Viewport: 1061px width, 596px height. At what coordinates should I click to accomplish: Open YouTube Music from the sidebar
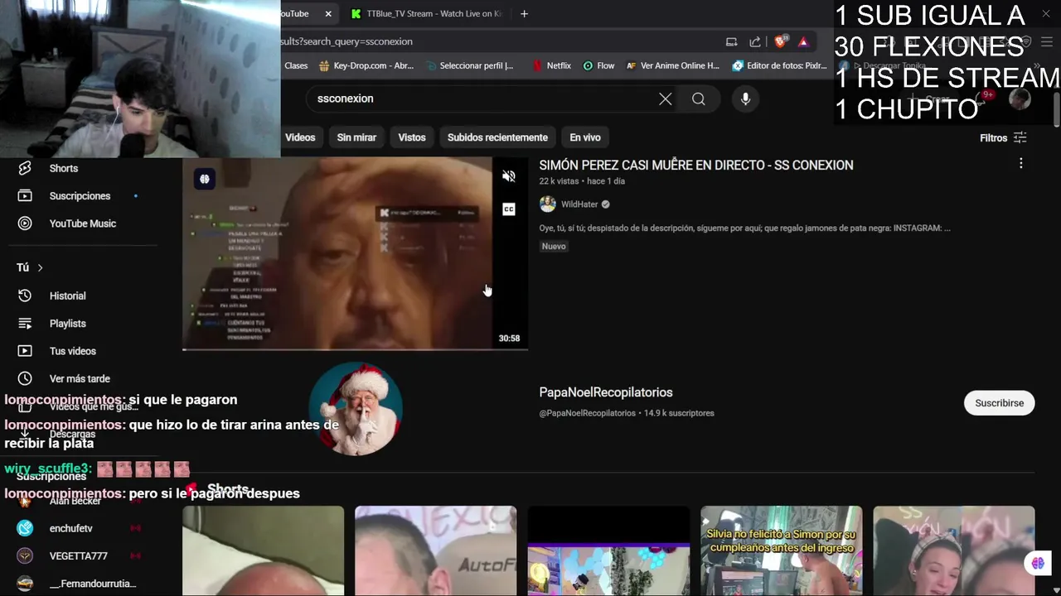[83, 223]
